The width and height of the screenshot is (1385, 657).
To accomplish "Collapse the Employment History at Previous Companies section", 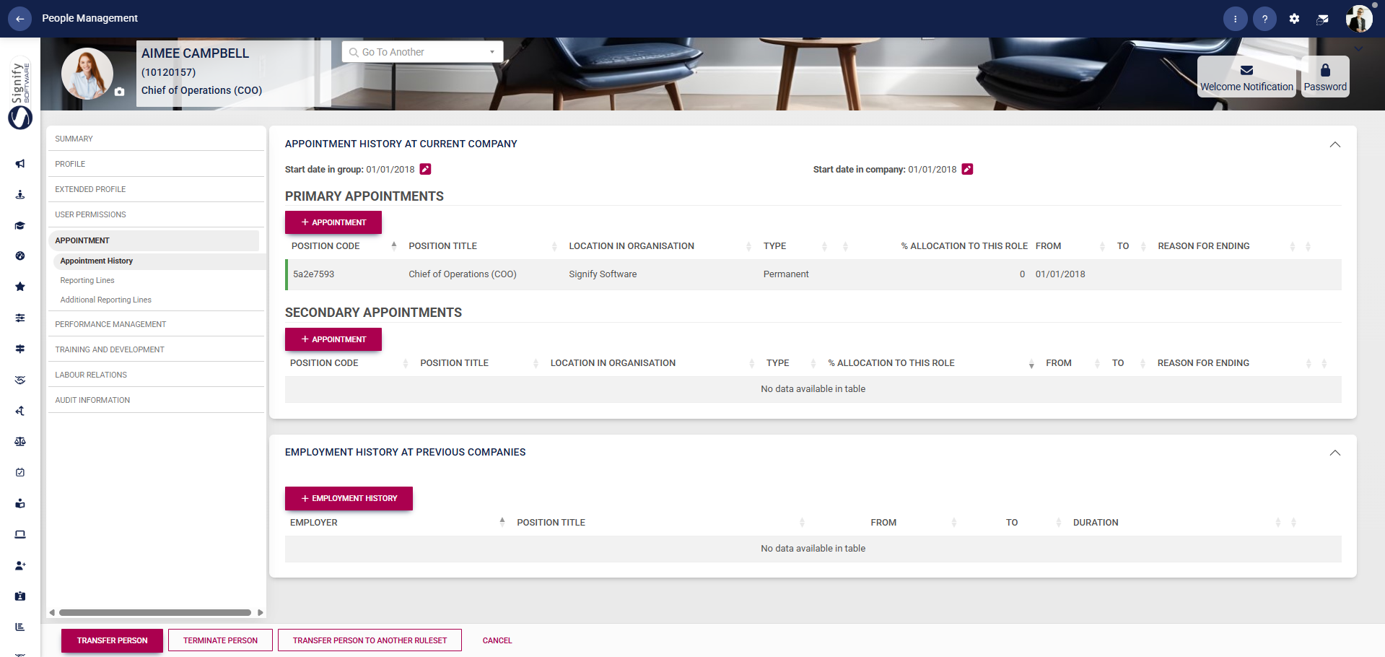I will coord(1334,453).
